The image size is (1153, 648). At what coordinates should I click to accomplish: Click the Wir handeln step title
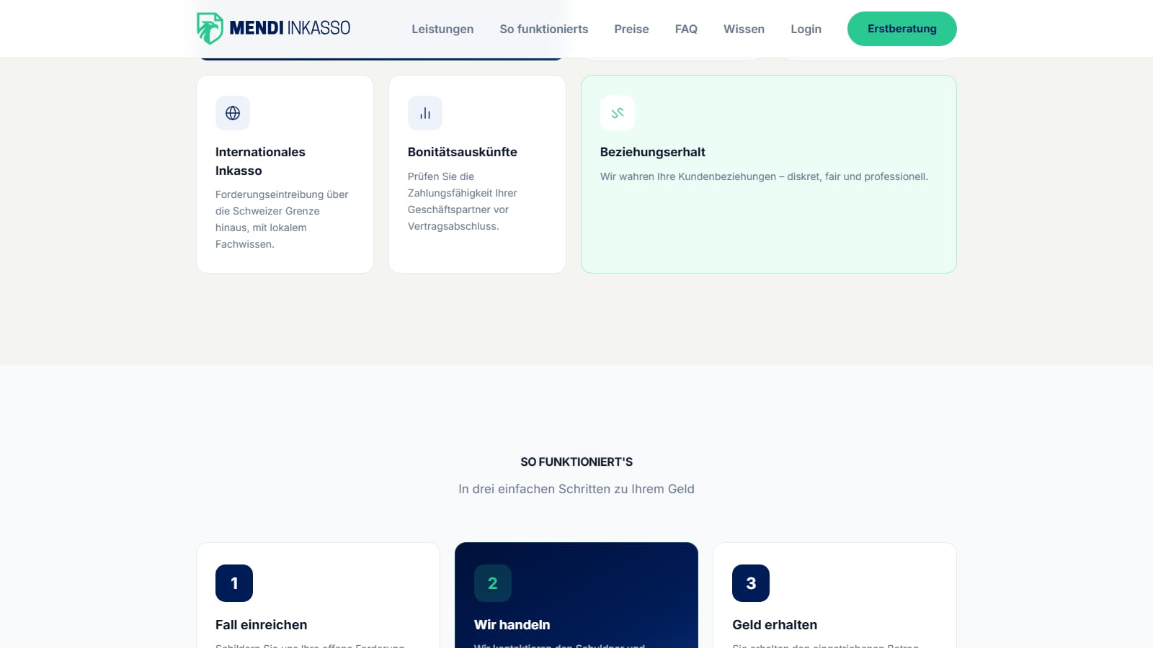(x=512, y=625)
